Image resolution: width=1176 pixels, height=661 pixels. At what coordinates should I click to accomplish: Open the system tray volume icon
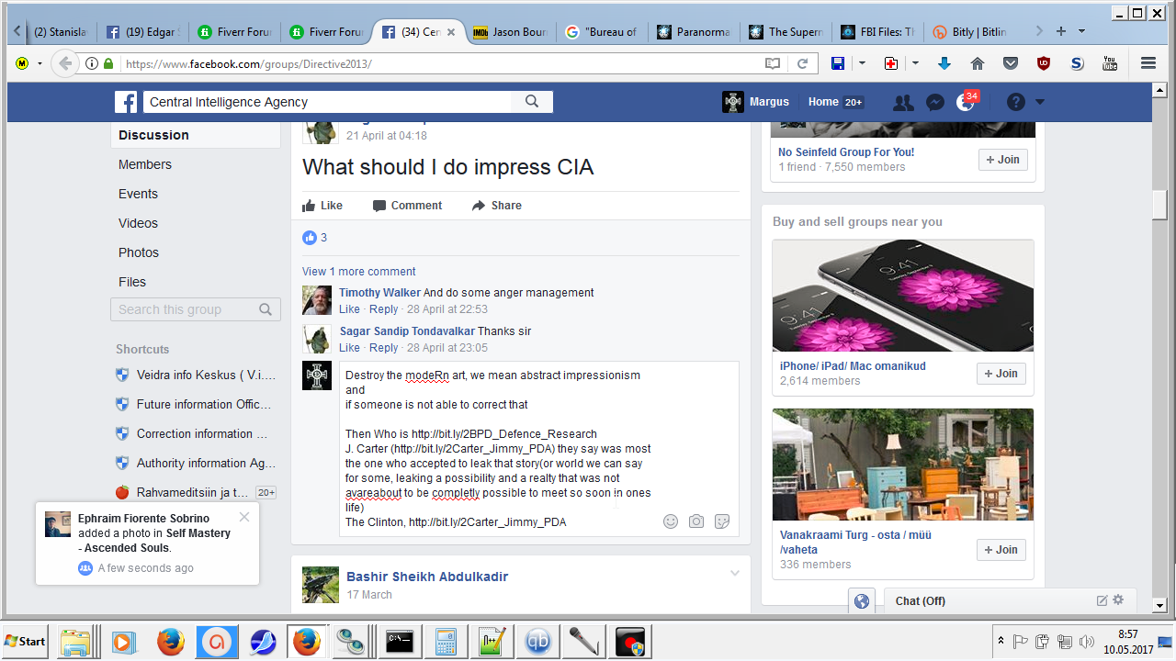[1087, 641]
